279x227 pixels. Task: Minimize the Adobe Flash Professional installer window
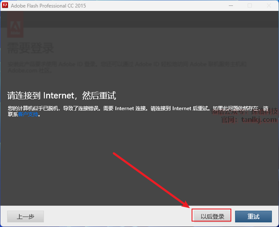click(231, 5)
